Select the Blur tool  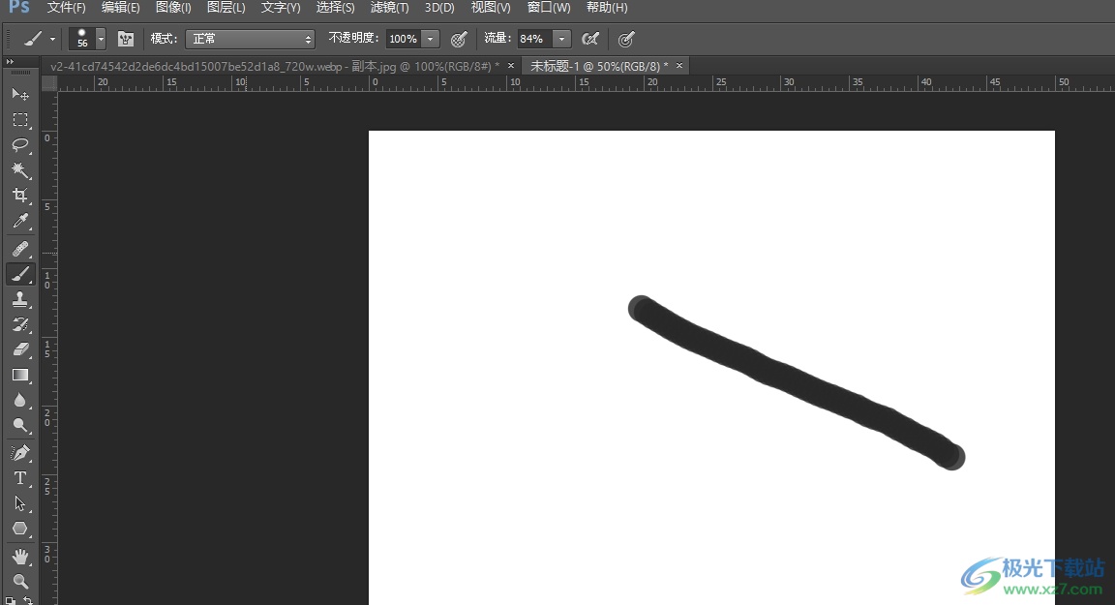tap(20, 400)
